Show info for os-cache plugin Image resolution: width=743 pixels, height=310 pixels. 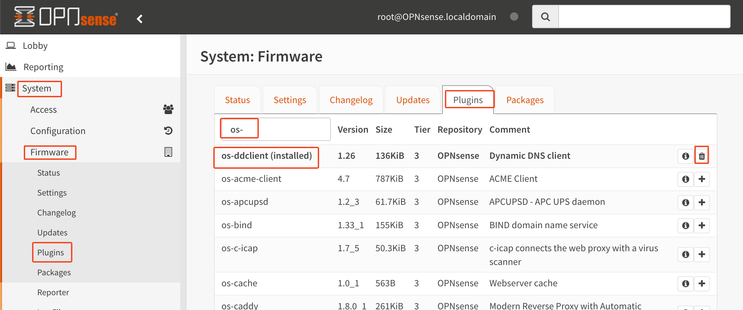pos(685,284)
